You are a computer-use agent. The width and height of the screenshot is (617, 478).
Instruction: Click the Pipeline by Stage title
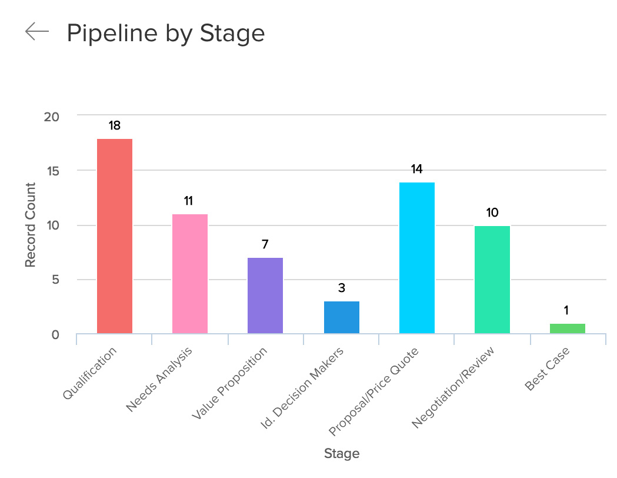[x=165, y=33]
